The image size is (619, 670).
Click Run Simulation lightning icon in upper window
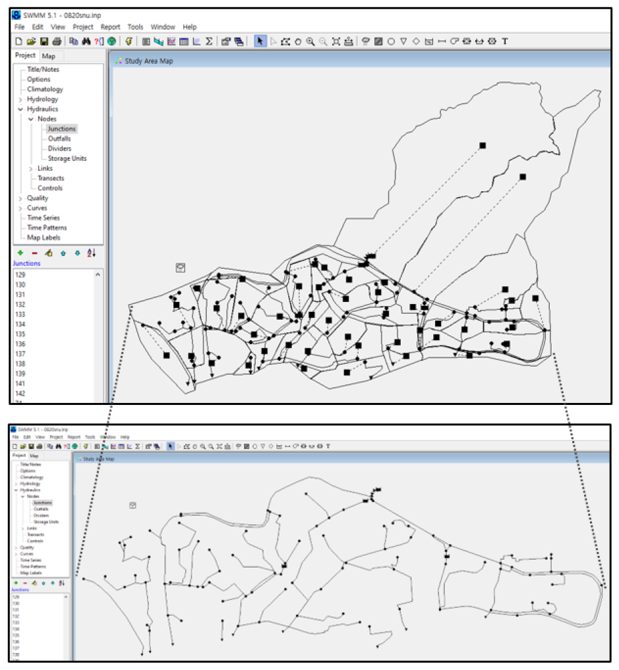(129, 42)
